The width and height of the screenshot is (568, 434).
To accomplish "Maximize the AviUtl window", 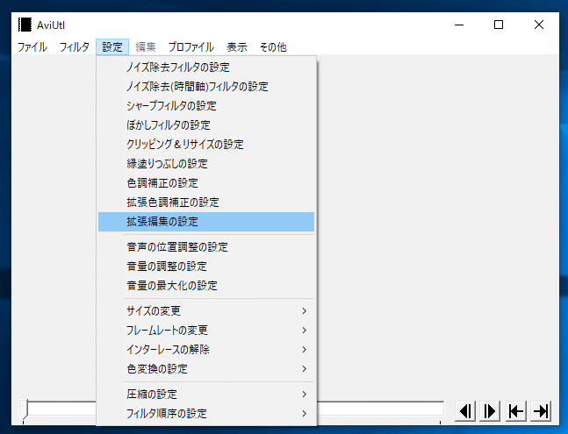I will pyautogui.click(x=499, y=25).
